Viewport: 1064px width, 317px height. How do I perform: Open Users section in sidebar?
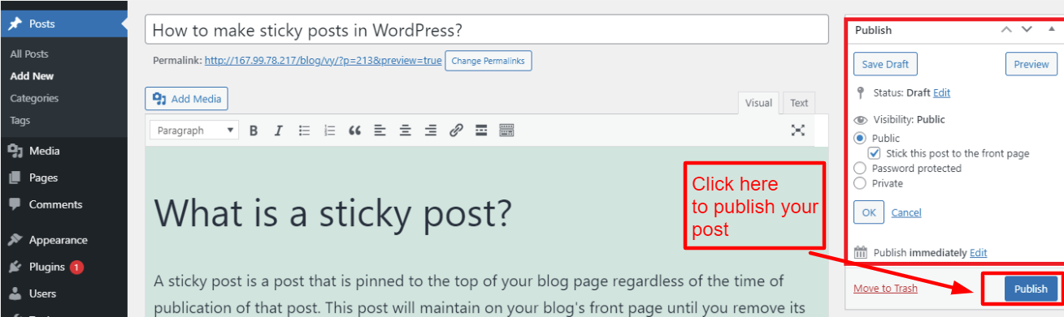click(x=63, y=293)
